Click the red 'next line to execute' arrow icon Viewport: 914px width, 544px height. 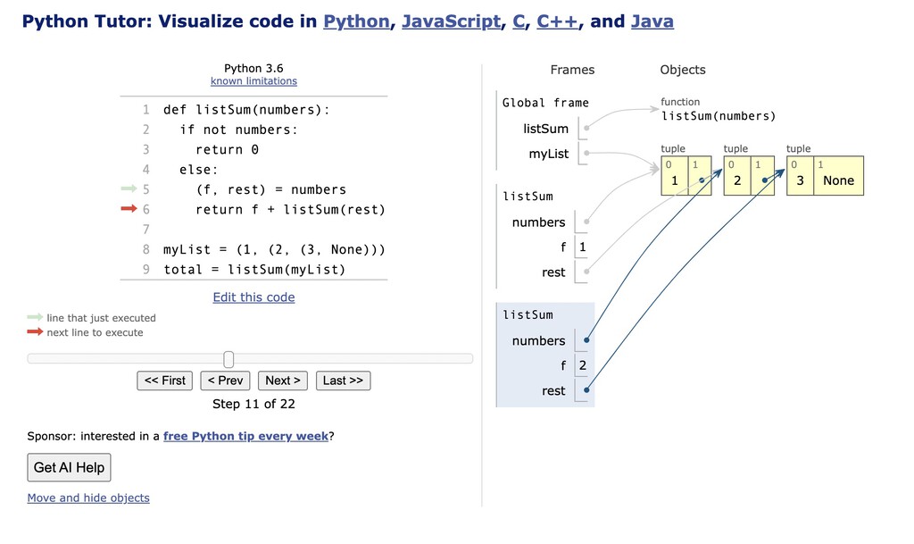point(34,332)
